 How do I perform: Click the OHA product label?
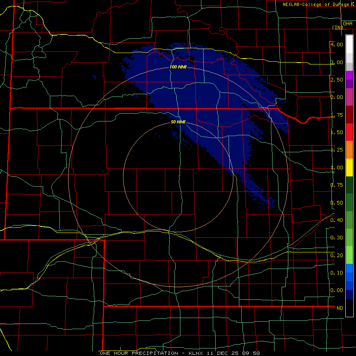[x=348, y=24]
